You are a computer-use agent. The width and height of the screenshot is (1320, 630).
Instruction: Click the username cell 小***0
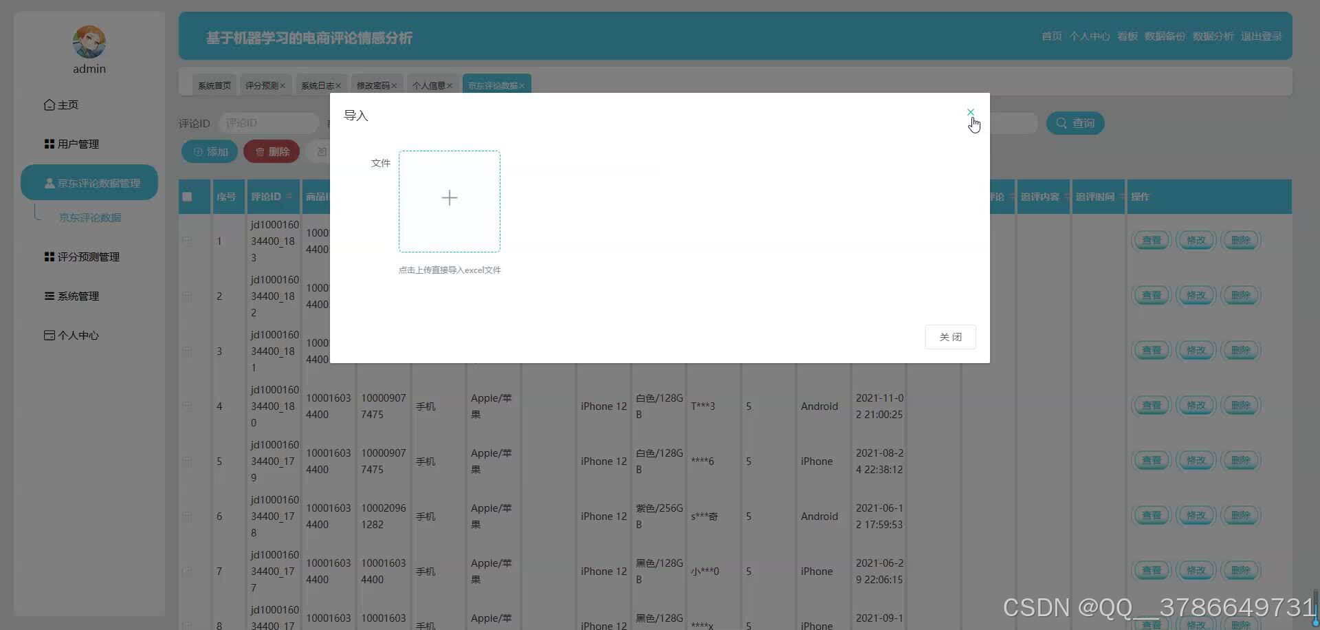[705, 572]
